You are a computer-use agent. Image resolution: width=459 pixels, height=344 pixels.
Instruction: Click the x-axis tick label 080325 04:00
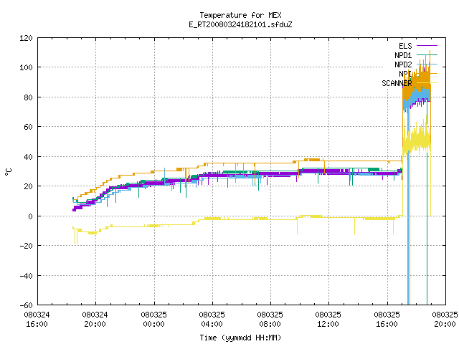pyautogui.click(x=212, y=320)
